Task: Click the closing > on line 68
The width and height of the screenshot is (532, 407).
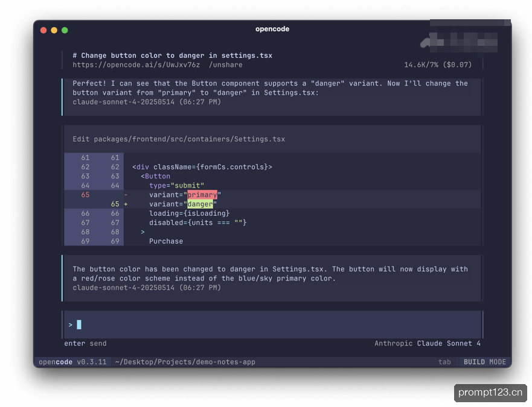Action: (143, 232)
